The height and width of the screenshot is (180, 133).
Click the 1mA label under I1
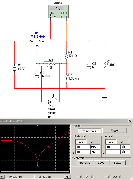click(x=52, y=109)
